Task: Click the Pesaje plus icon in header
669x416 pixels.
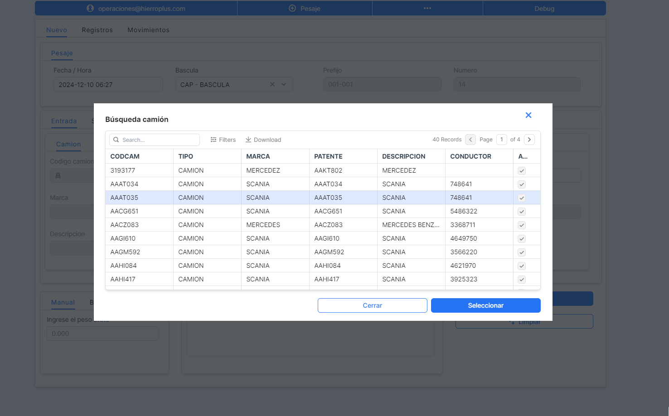Action: tap(292, 8)
